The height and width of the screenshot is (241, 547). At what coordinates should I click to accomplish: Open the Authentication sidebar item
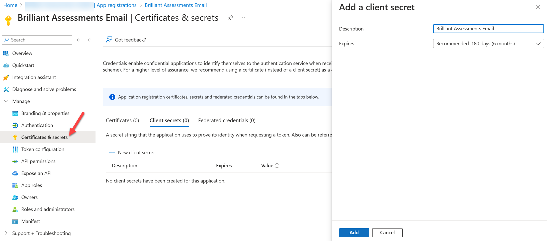tap(37, 125)
